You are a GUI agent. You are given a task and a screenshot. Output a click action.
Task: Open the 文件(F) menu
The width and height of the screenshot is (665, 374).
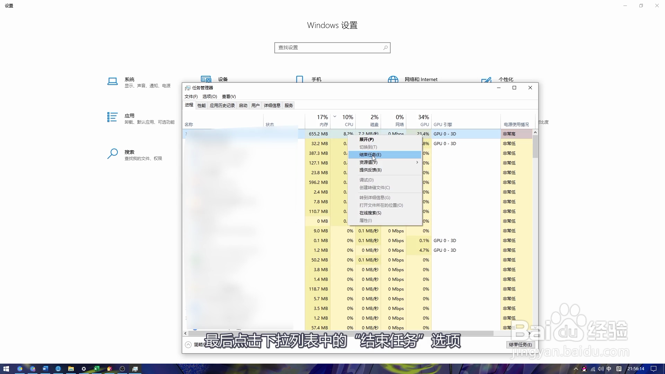tap(191, 97)
